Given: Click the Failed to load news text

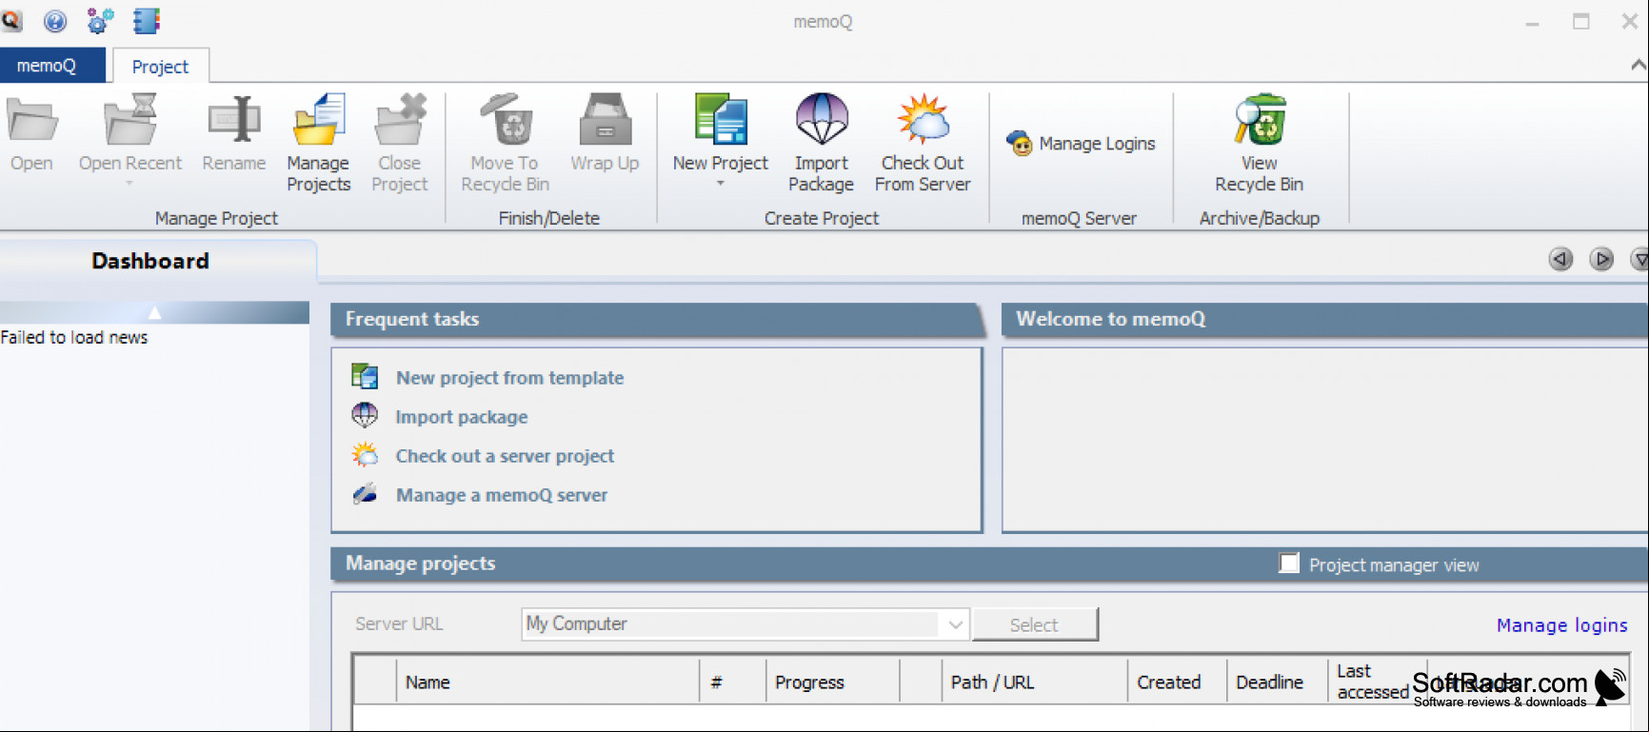Looking at the screenshot, I should (x=74, y=337).
